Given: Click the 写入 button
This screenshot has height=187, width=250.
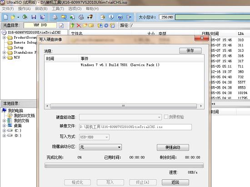Looking at the screenshot, I should coord(110,182).
